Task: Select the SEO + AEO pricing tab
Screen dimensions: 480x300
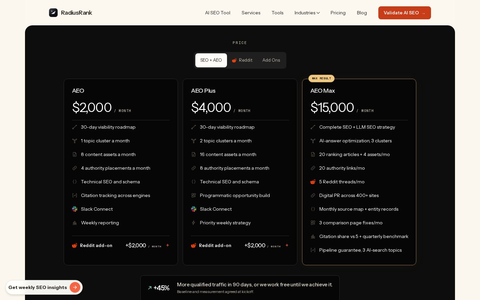Action: (x=211, y=60)
